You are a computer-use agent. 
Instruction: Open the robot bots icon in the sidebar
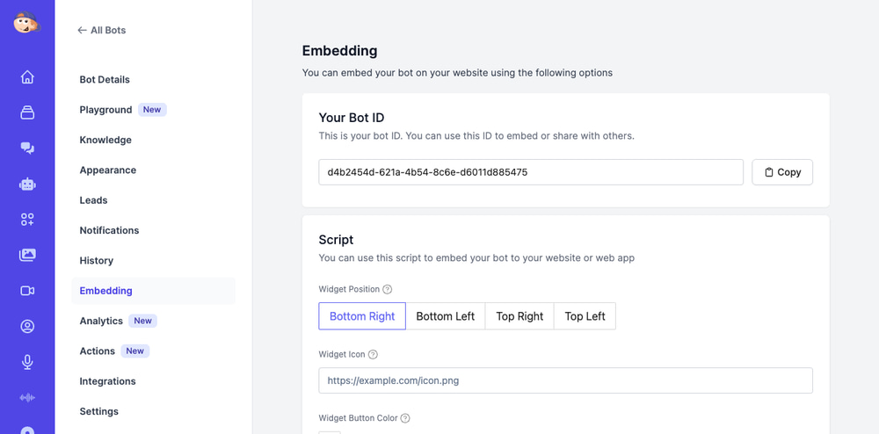(27, 184)
